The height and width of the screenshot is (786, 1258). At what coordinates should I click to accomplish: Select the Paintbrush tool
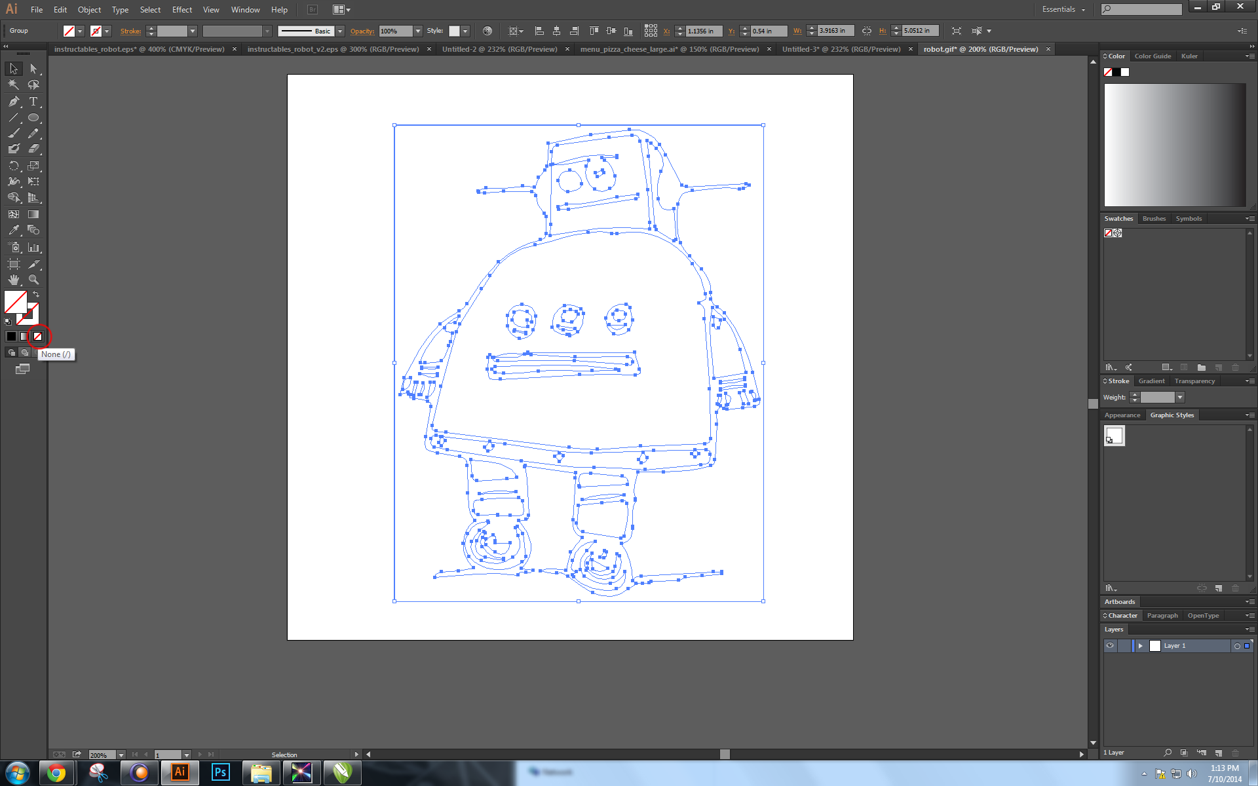tap(14, 133)
